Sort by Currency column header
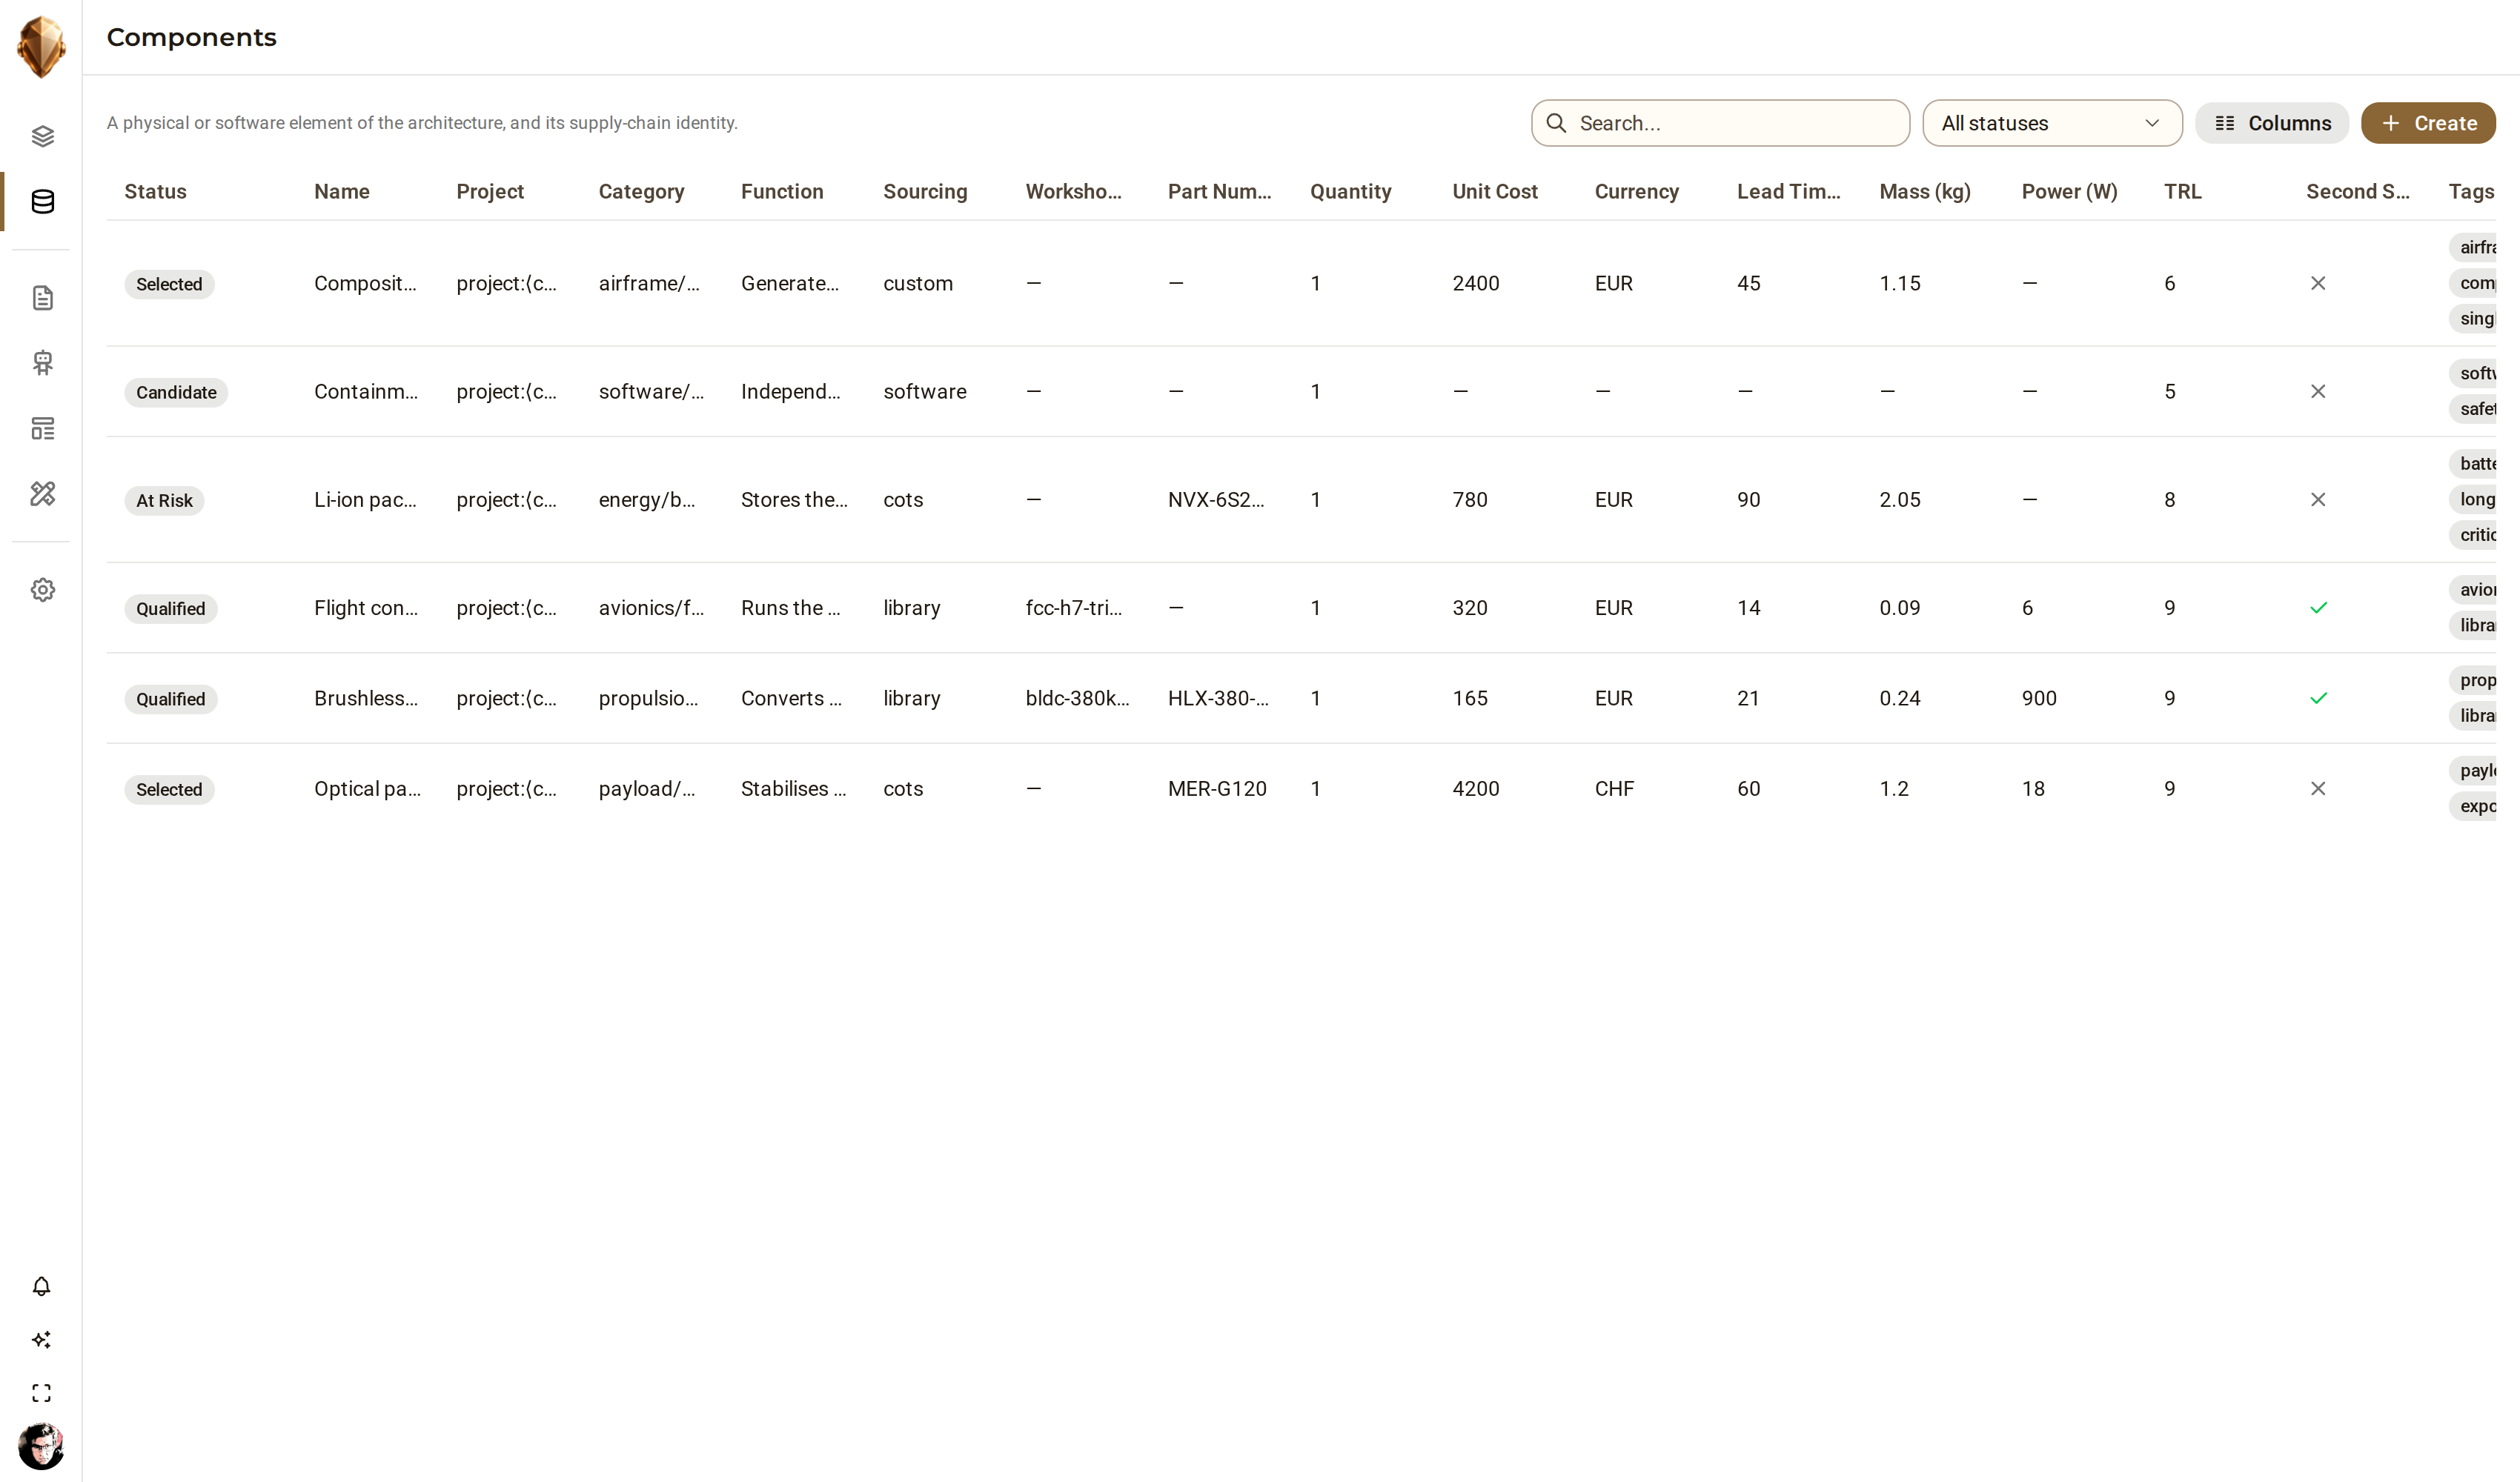2520x1482 pixels. (x=1636, y=191)
